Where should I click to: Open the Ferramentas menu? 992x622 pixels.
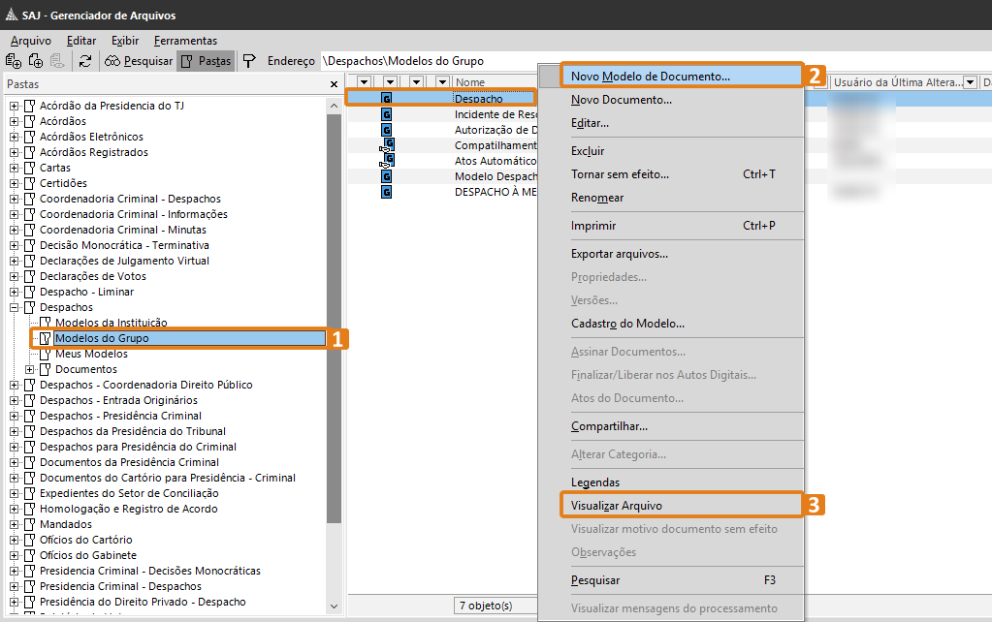(185, 41)
